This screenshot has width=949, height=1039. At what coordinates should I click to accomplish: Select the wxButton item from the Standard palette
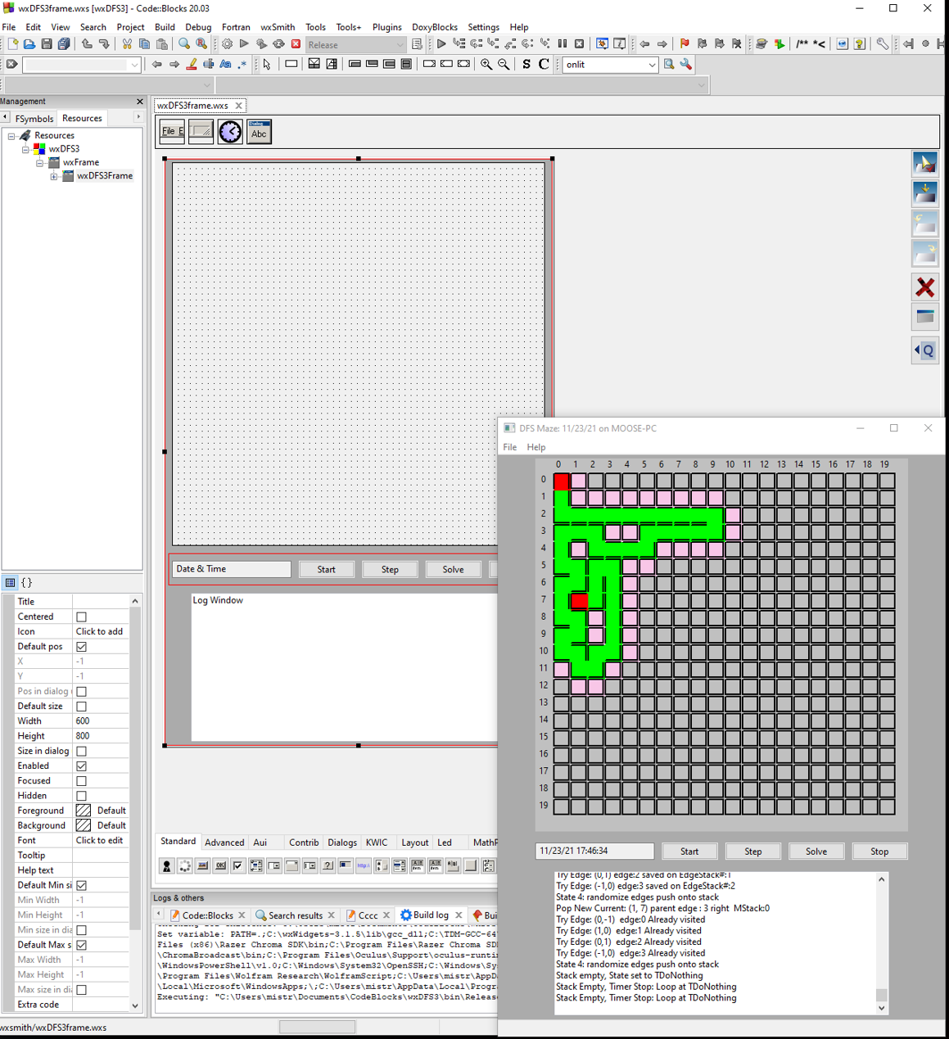click(x=219, y=865)
